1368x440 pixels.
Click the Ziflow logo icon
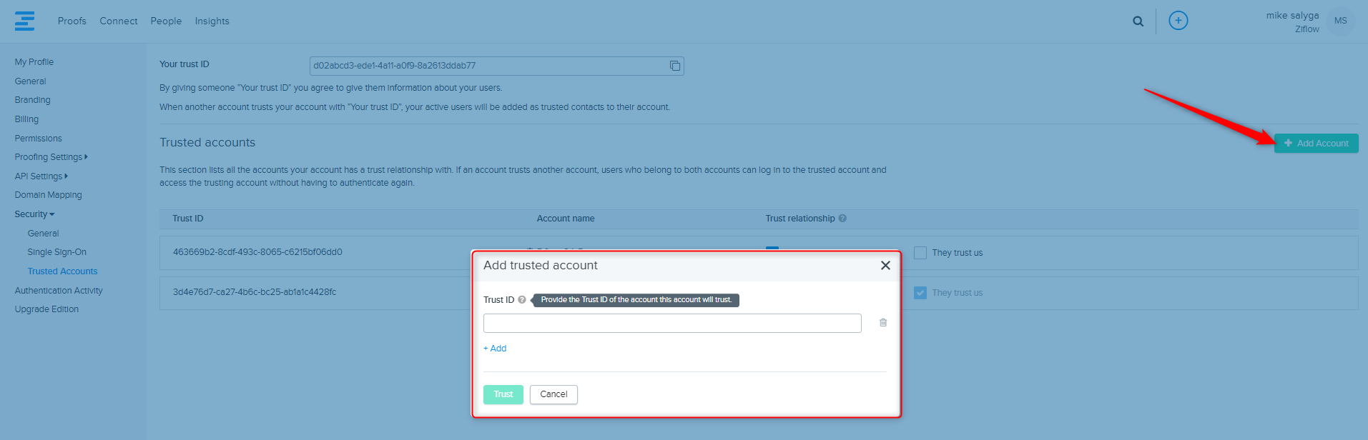[x=24, y=21]
